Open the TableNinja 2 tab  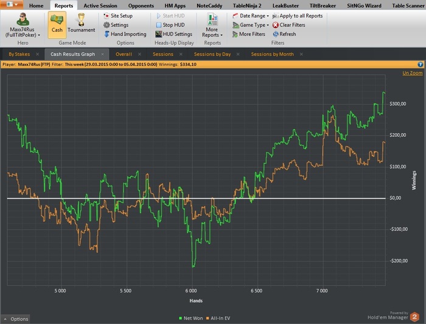tap(247, 5)
